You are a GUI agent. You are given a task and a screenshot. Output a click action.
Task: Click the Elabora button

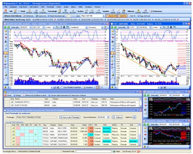117,117
